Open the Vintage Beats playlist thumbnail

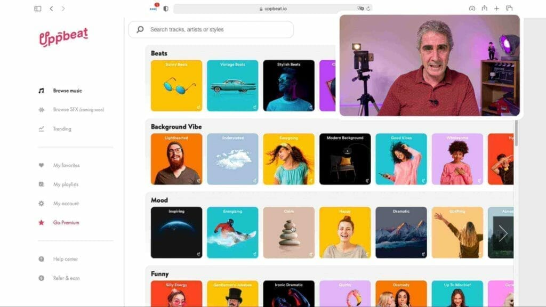click(232, 85)
